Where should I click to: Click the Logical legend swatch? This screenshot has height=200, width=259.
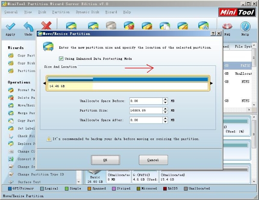pos(42,188)
